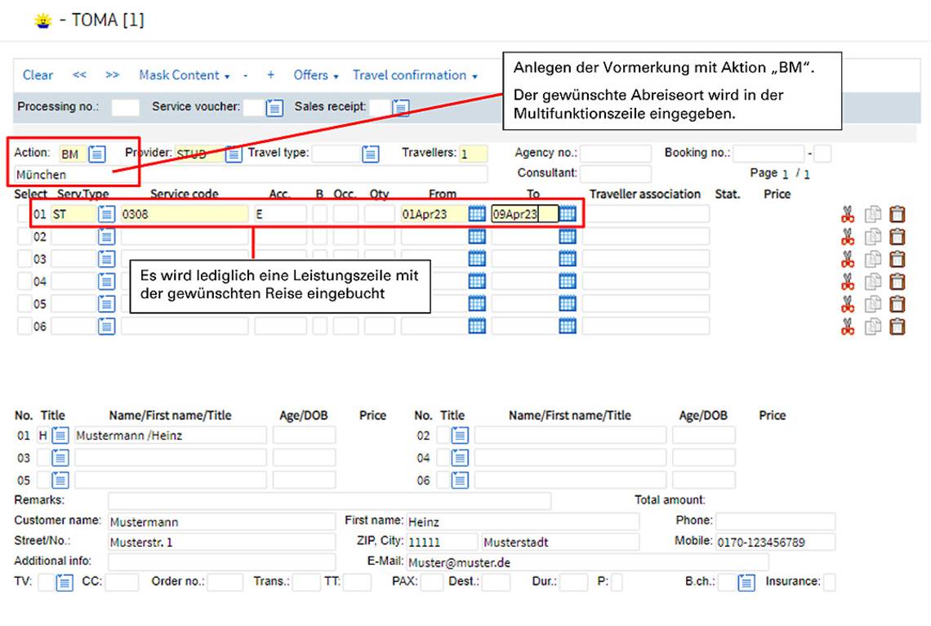This screenshot has width=931, height=626.
Task: Click the E-Mail field
Action: 588,562
